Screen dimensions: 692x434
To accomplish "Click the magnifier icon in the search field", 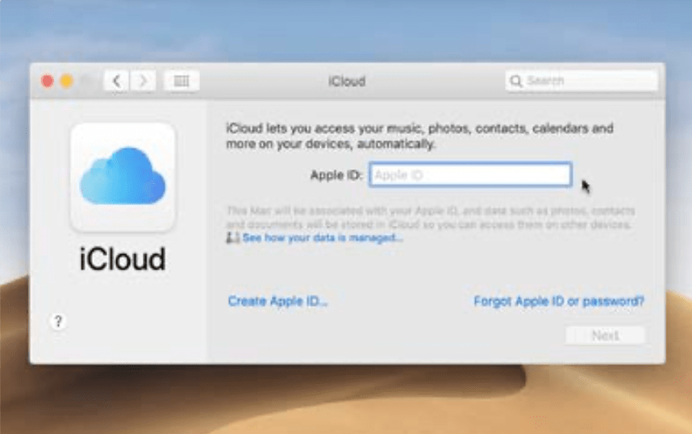I will click(x=515, y=81).
